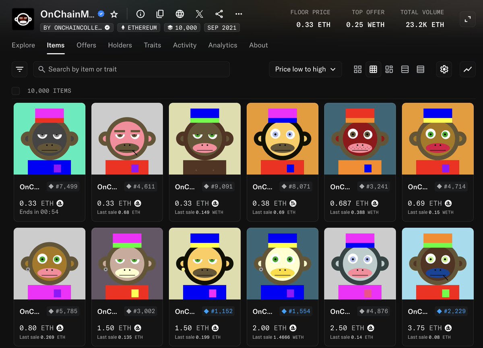
Task: Click the rarity badge #4,876
Action: pyautogui.click(x=373, y=311)
